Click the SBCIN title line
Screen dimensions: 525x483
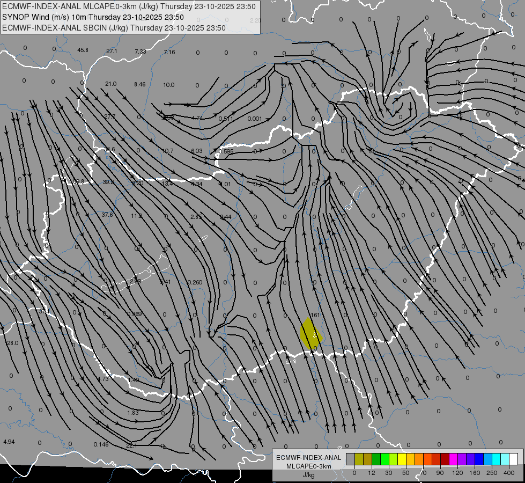click(114, 28)
